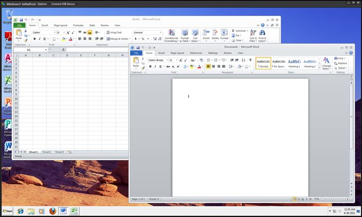The image size is (362, 217).
Task: Click the Save icon in Word title bar
Action: pyautogui.click(x=138, y=47)
